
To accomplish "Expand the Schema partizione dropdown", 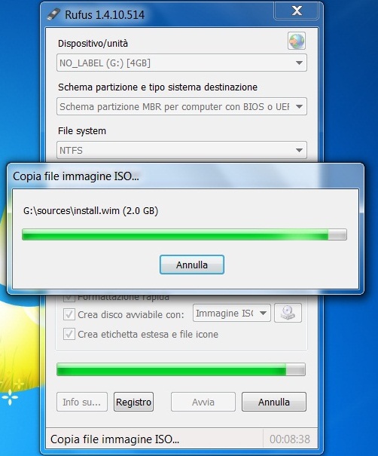I will tap(181, 106).
